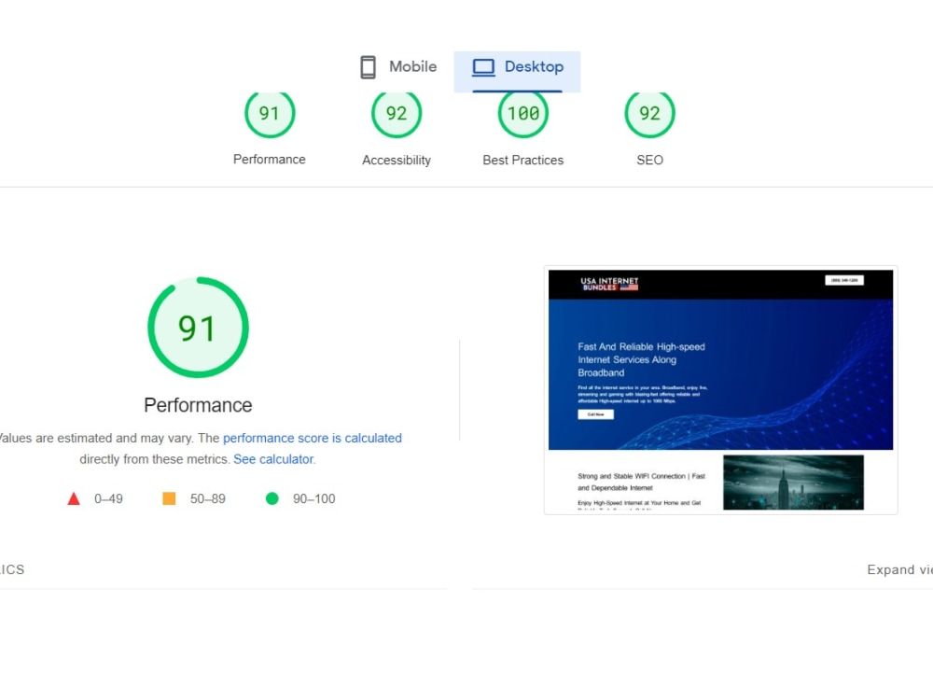
Task: Click the orange square 50–89 legend icon
Action: point(169,498)
